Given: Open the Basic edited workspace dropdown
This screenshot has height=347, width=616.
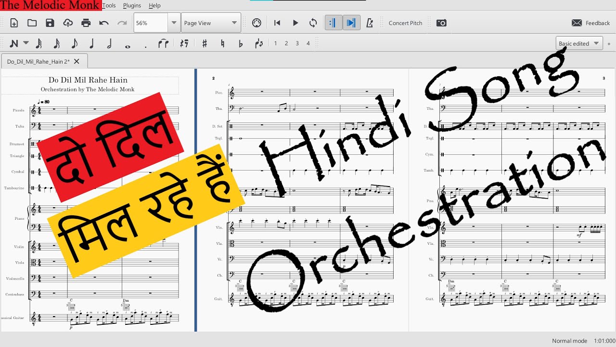Looking at the screenshot, I should (x=579, y=43).
